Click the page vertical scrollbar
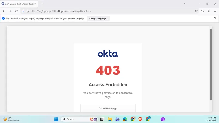The height and width of the screenshot is (123, 219). coord(211,64)
